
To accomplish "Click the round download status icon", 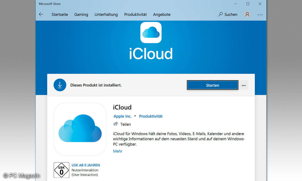I will [60, 85].
